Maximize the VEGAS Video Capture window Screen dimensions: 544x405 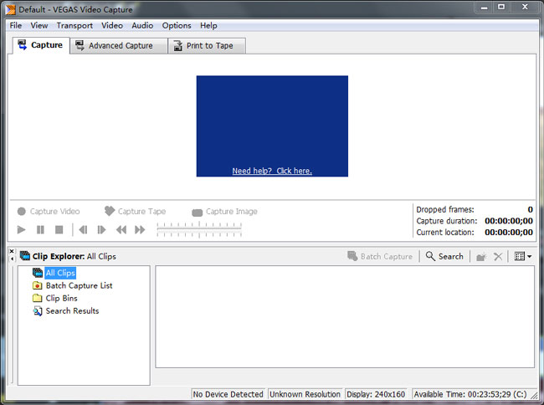coord(501,8)
